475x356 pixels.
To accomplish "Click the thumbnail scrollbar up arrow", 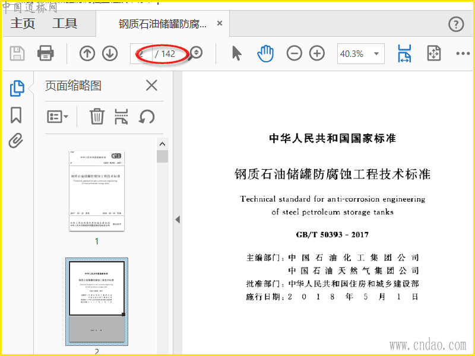I will 162,144.
